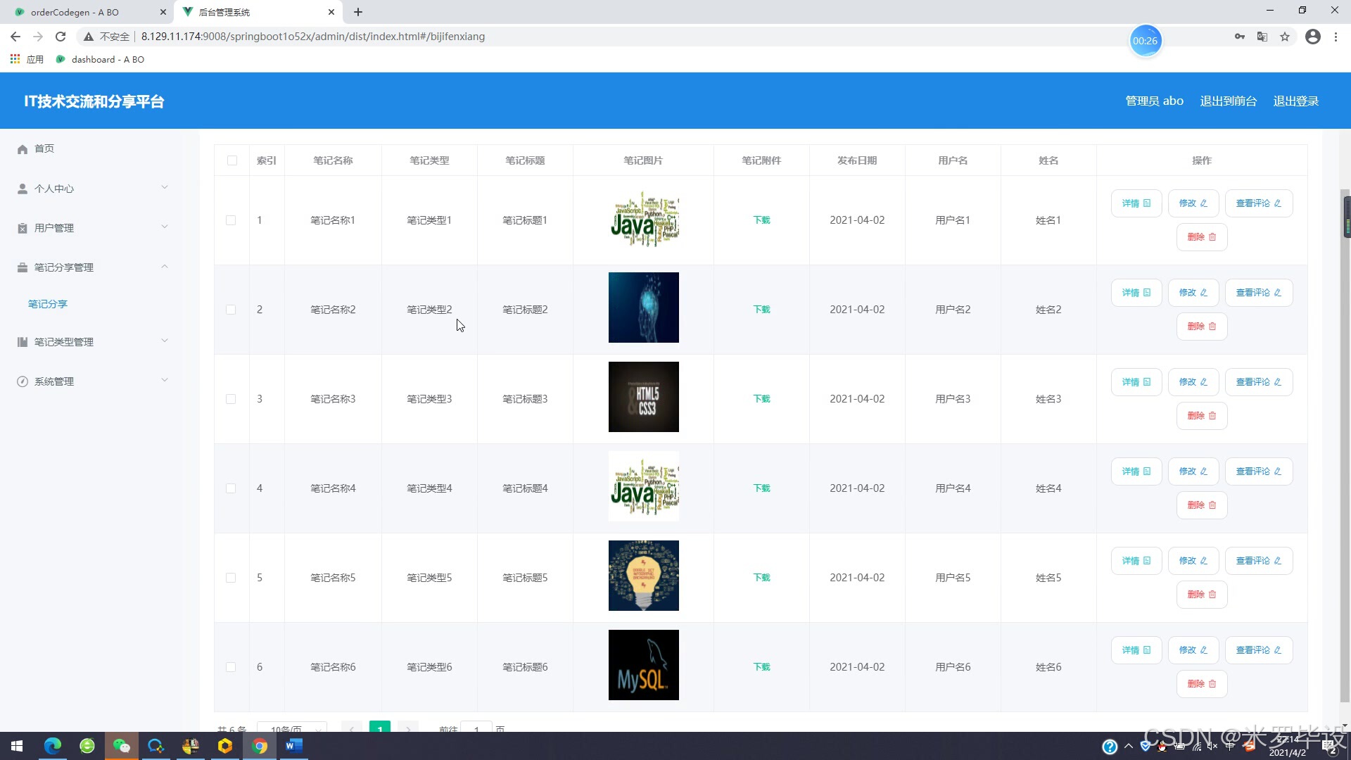Reload the page with the refresh icon

click(x=61, y=37)
